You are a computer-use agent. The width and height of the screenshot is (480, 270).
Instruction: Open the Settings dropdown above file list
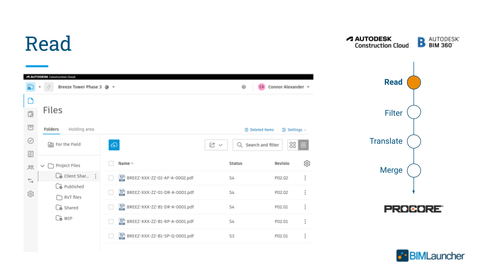click(x=294, y=130)
